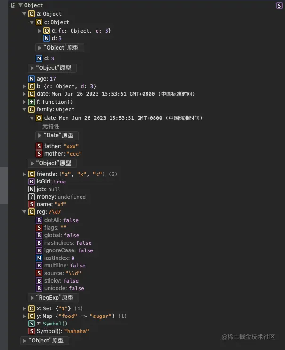Select the 'Symbol(): "hahaha"' row
285x350 pixels.
click(x=58, y=331)
